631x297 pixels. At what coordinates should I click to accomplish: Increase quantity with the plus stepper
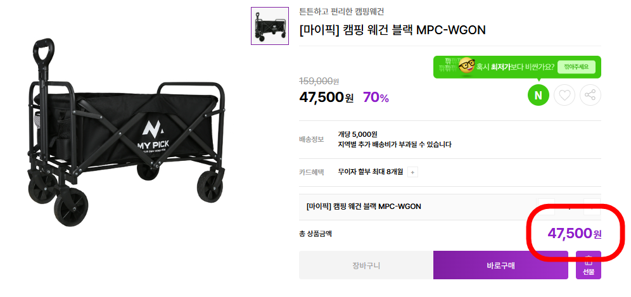tap(592, 206)
